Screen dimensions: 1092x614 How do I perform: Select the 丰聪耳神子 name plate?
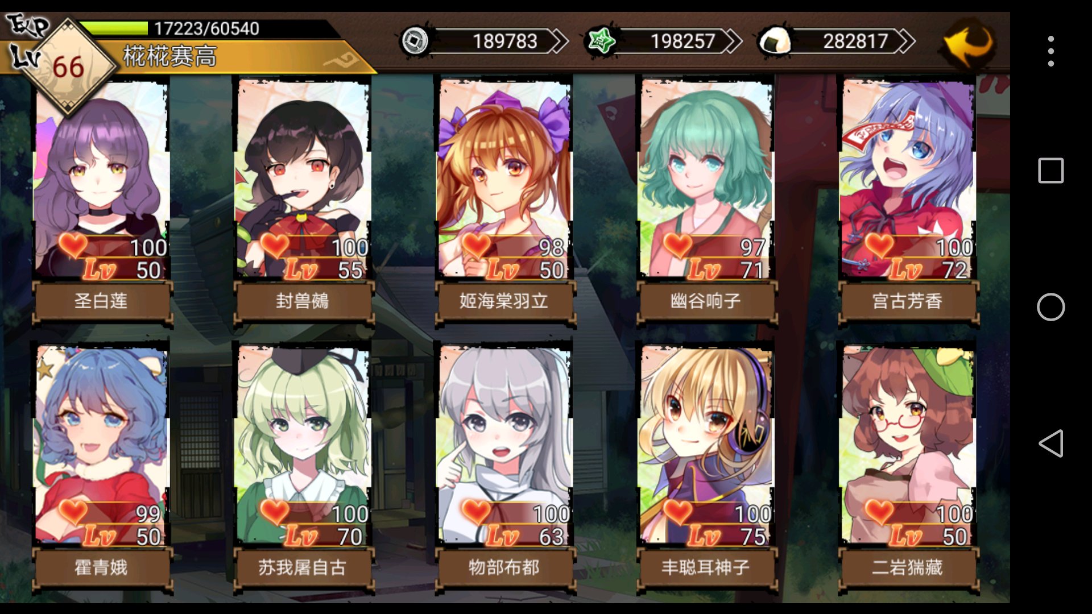pos(706,567)
